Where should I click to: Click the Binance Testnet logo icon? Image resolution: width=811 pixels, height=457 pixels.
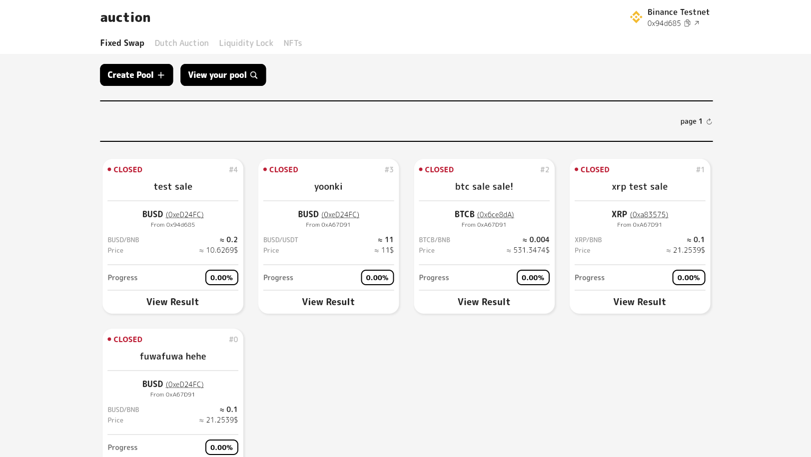pos(636,17)
